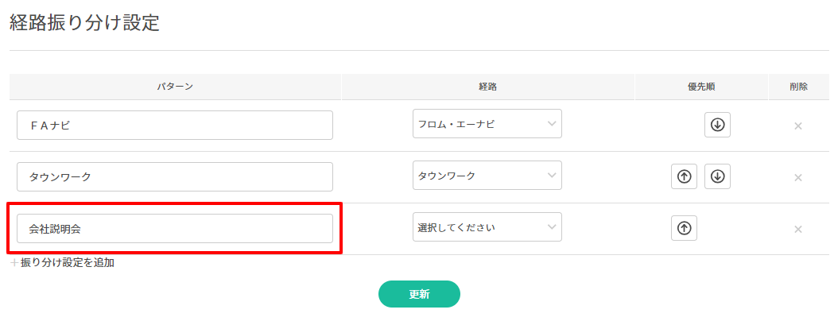Screen dimensions: 838x325
Task: Remove the 会社説明会 pattern row
Action: coord(798,229)
